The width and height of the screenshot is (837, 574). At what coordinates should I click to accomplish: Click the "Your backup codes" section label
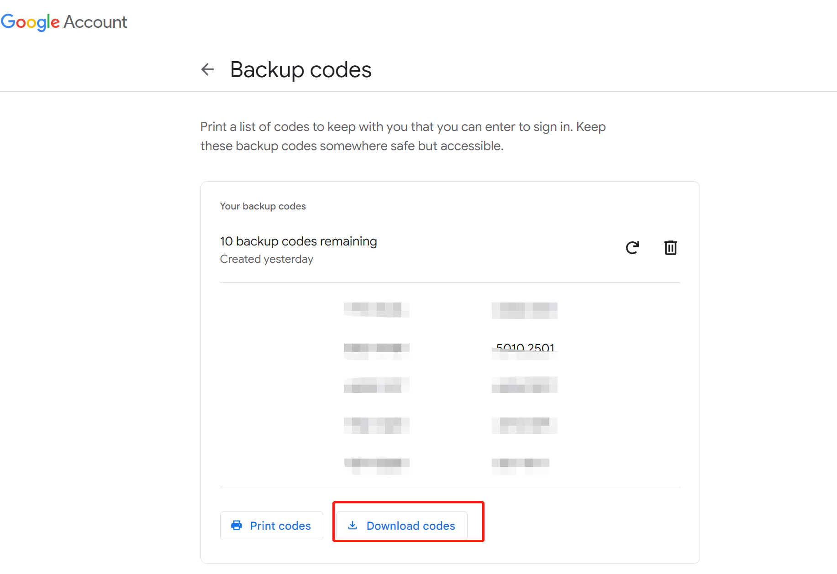pyautogui.click(x=263, y=206)
